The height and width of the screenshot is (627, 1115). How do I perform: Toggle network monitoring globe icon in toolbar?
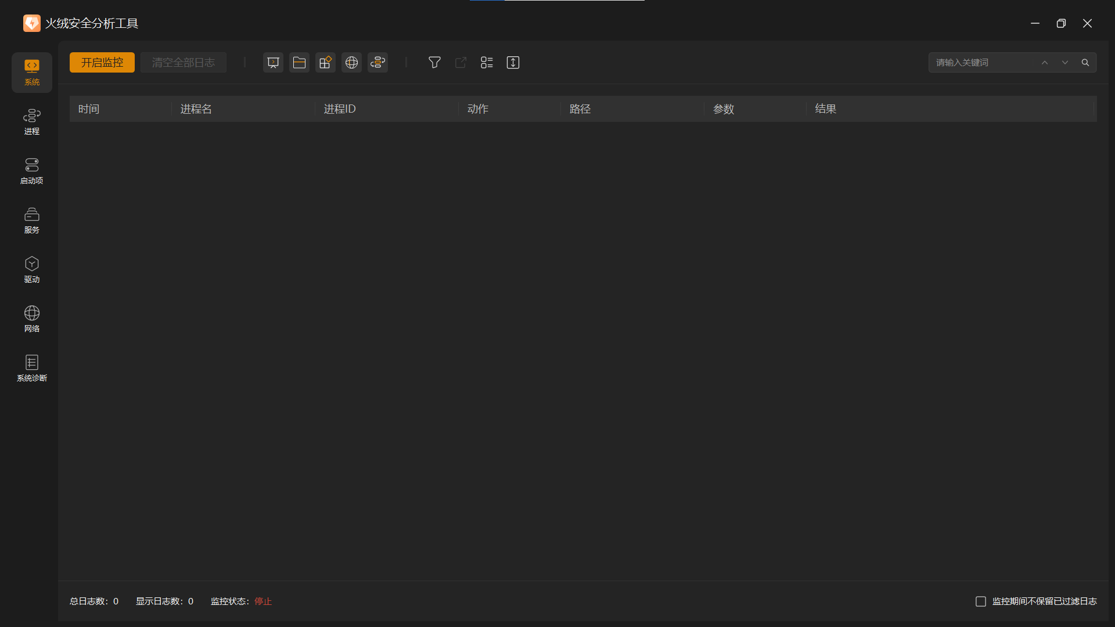pos(351,63)
